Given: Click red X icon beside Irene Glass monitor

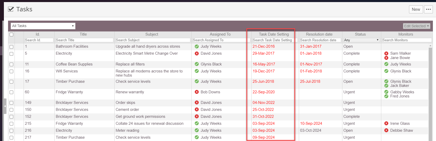Looking at the screenshot, I should (x=386, y=123).
